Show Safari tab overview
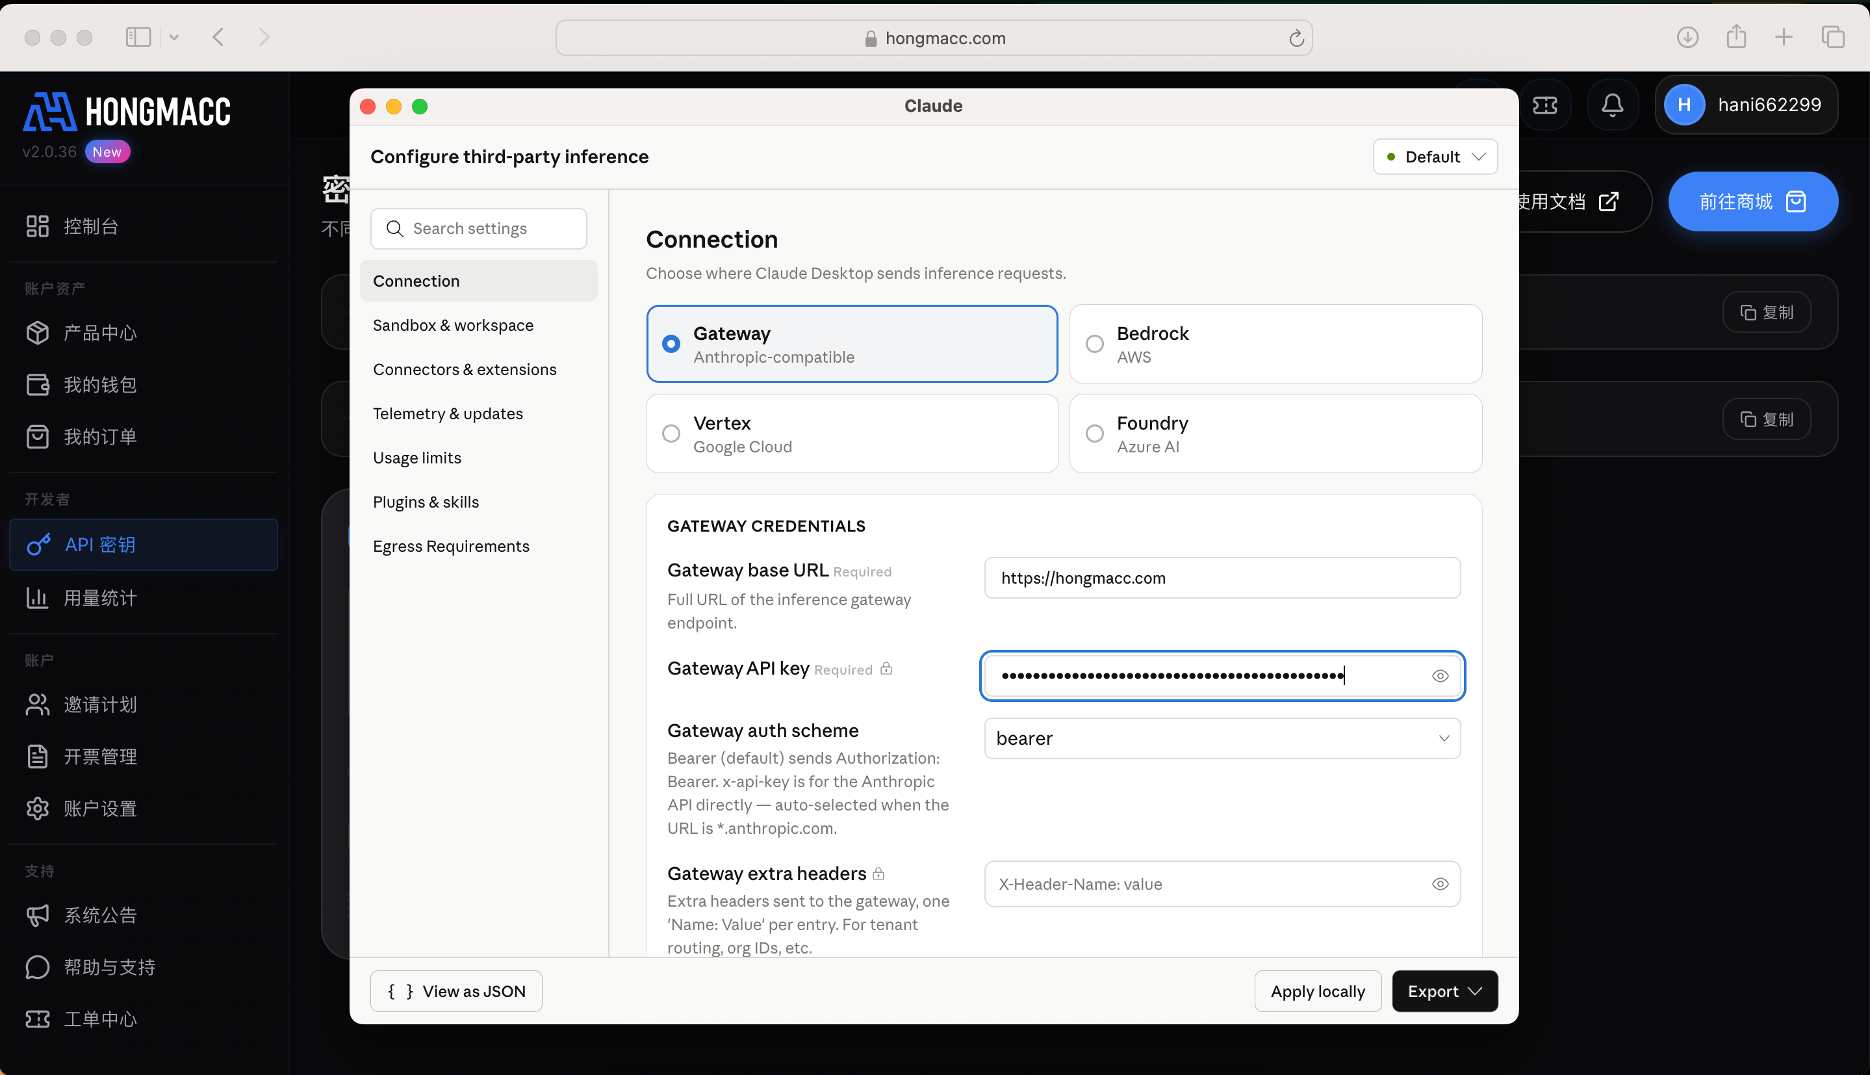This screenshot has height=1075, width=1870. click(1833, 37)
